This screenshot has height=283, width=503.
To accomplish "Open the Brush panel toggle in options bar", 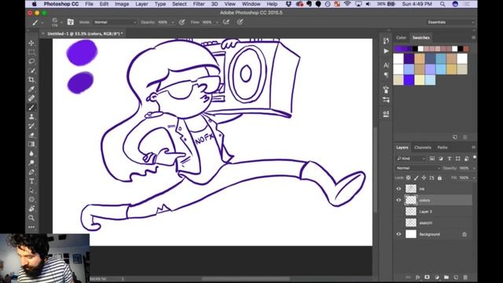I will point(71,22).
